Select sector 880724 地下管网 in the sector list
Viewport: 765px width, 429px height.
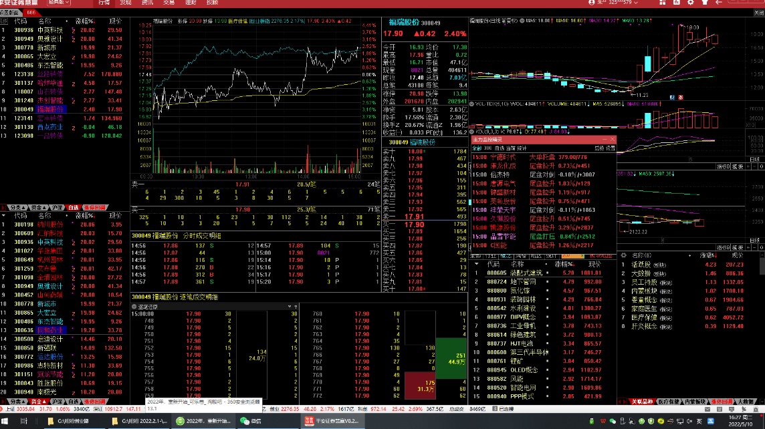coord(542,282)
